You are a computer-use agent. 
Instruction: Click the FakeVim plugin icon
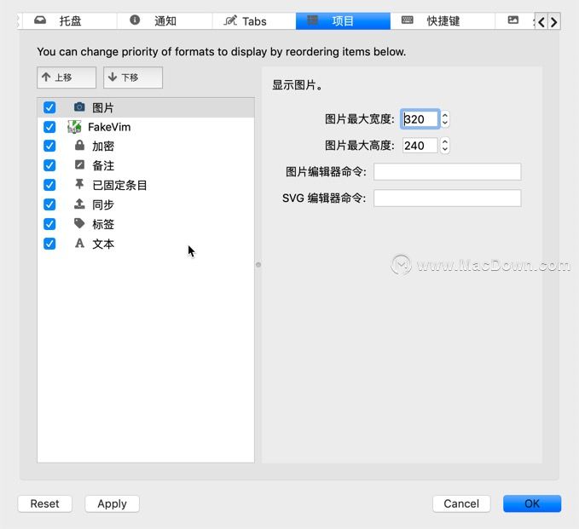(74, 127)
